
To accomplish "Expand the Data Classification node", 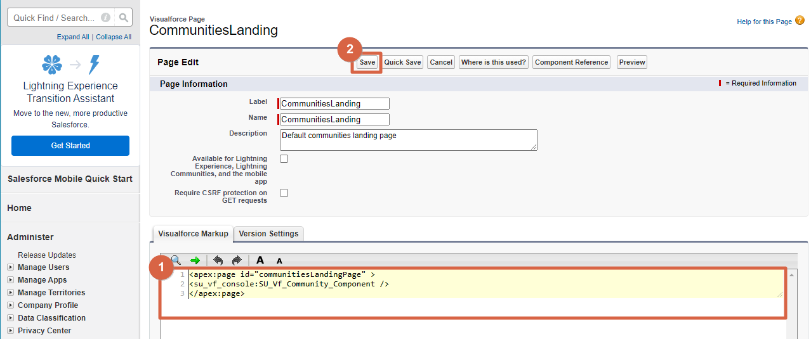I will click(10, 318).
